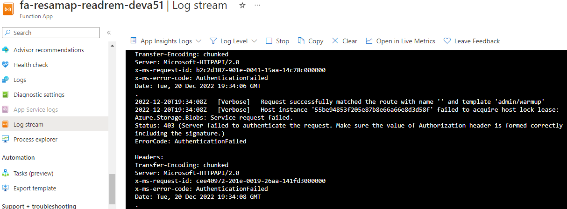Favorite this page with the star icon
The image size is (567, 209).
[x=242, y=6]
